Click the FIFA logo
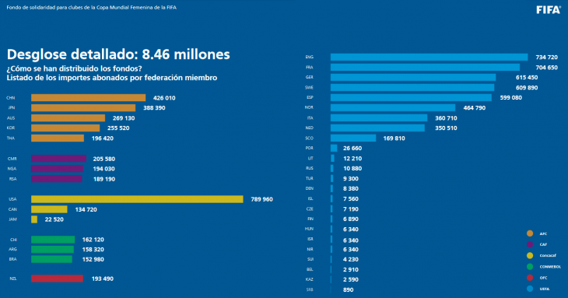 [x=549, y=10]
